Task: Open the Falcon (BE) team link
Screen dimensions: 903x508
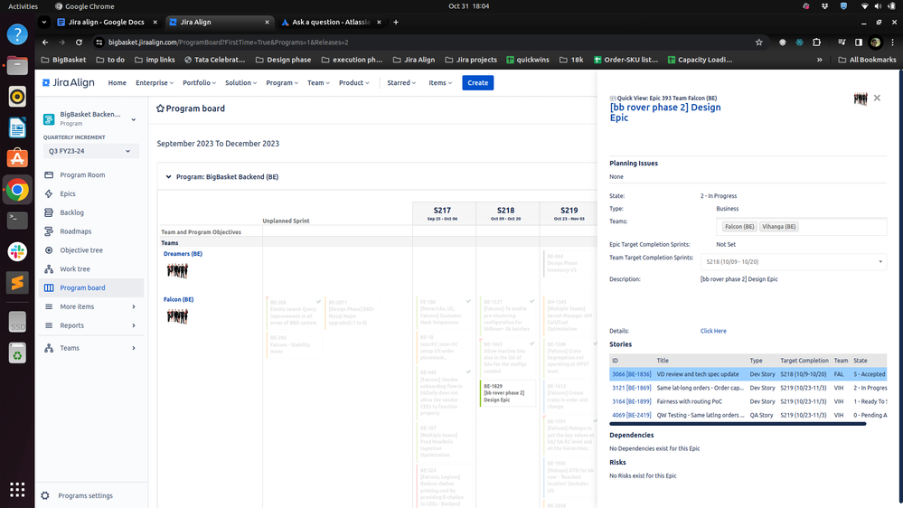Action: click(179, 299)
